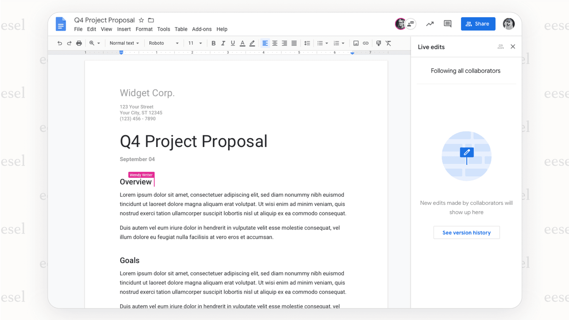This screenshot has height=320, width=569.
Task: Star the Q4 Project Proposal document
Action: coord(141,20)
